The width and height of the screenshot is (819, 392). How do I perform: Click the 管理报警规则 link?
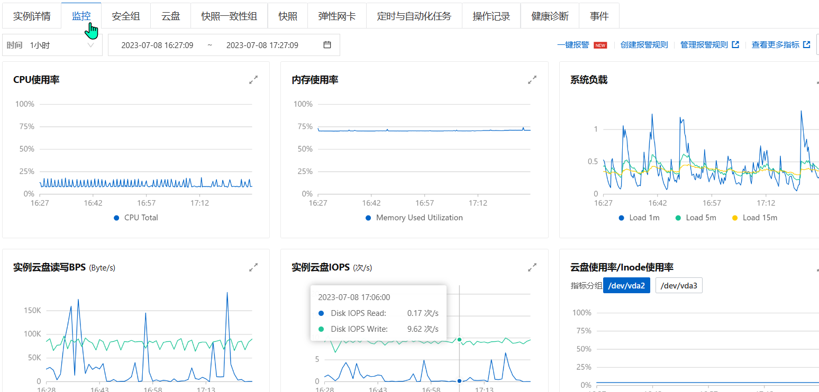704,45
